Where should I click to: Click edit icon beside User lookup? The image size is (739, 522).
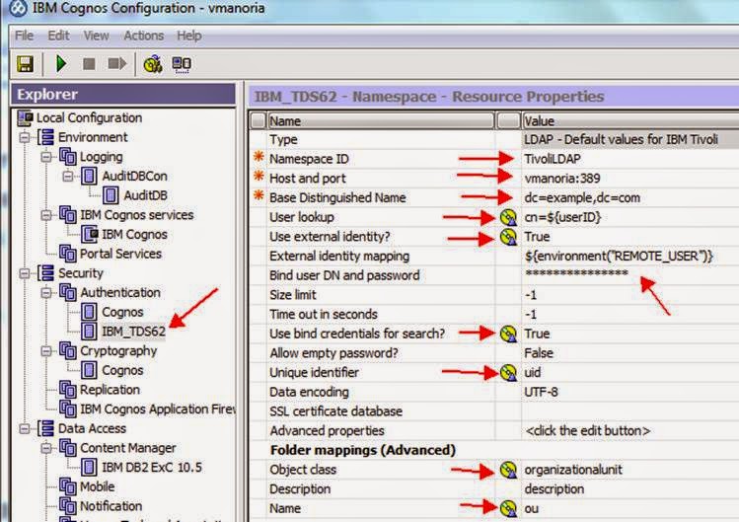point(508,217)
